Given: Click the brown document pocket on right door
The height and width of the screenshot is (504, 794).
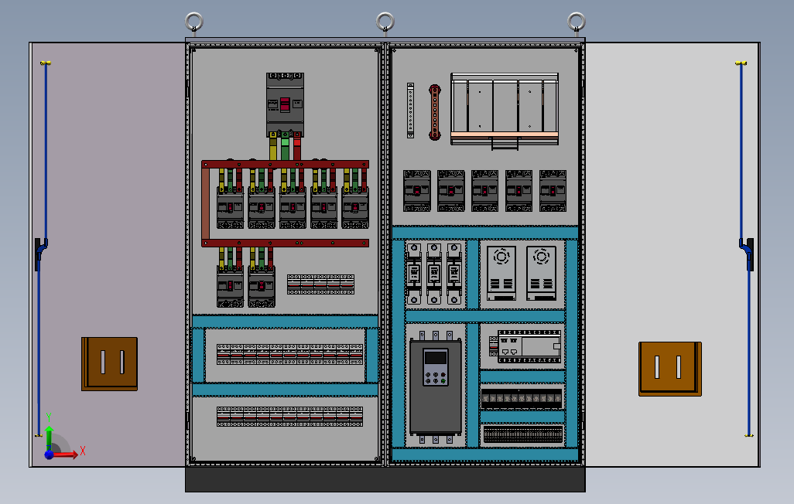Looking at the screenshot, I should point(670,369).
